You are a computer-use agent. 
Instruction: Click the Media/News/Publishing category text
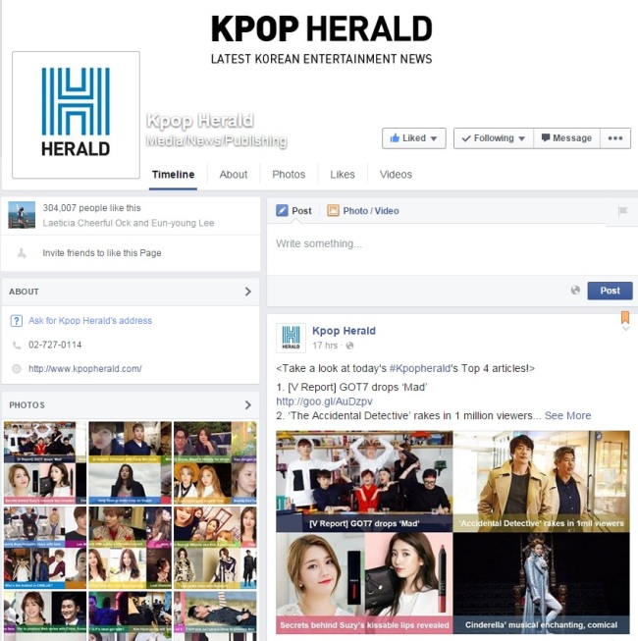pos(217,140)
